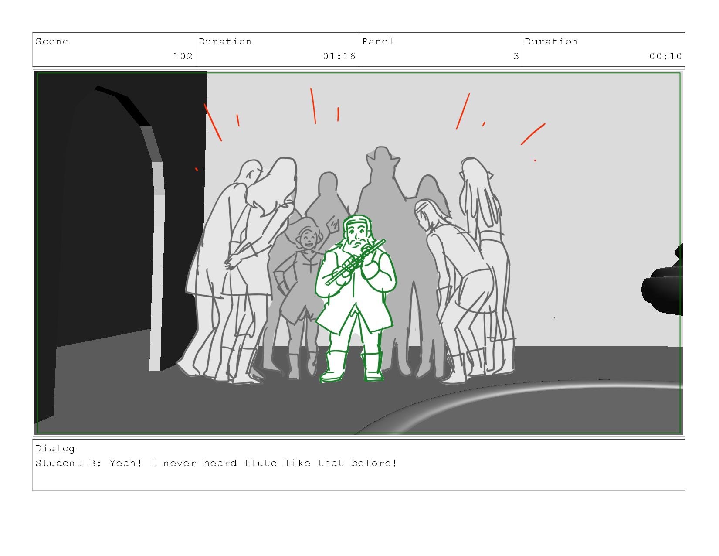Image resolution: width=719 pixels, height=556 pixels.
Task: Click the Panel label in header
Action: [x=378, y=42]
